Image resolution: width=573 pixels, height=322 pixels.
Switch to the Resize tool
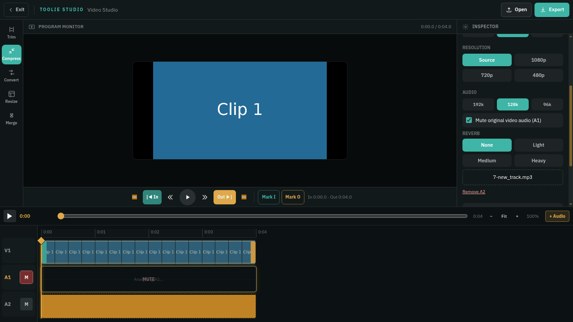tap(12, 97)
